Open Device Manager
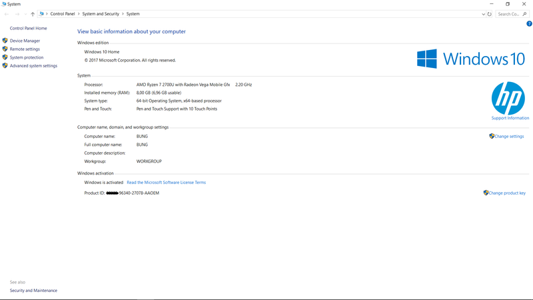The image size is (533, 300). pyautogui.click(x=25, y=41)
